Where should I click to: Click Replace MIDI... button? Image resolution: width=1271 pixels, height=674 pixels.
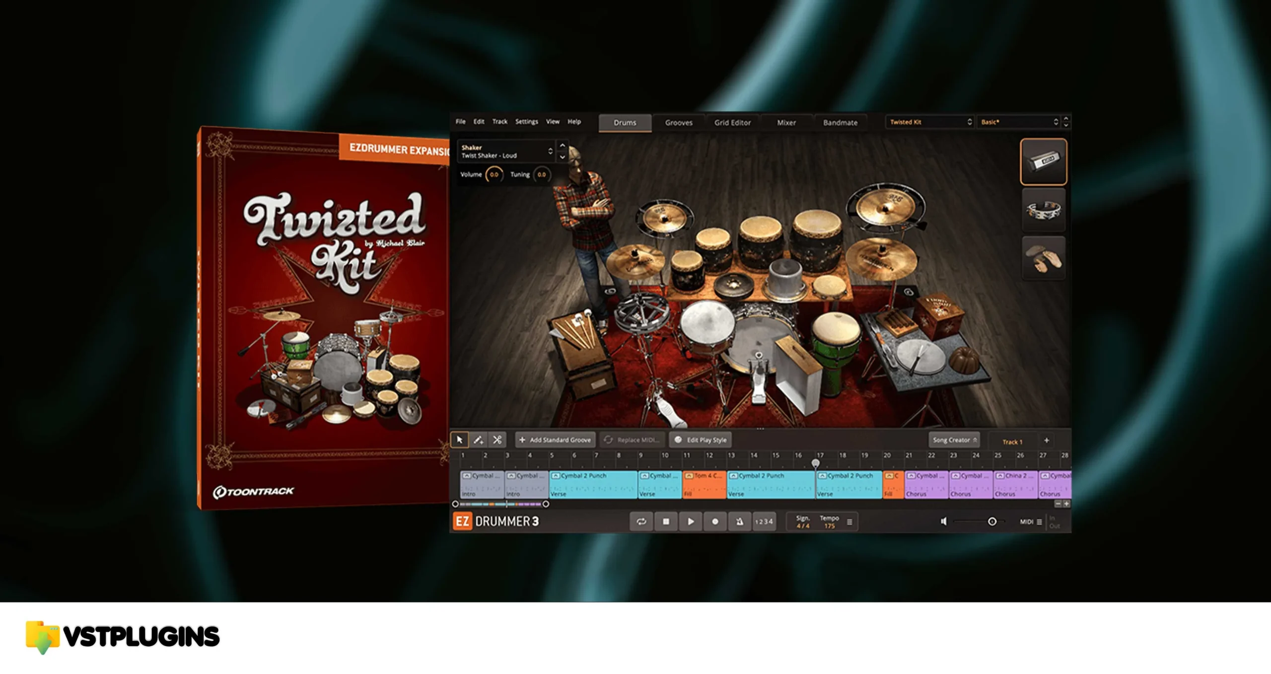click(632, 440)
